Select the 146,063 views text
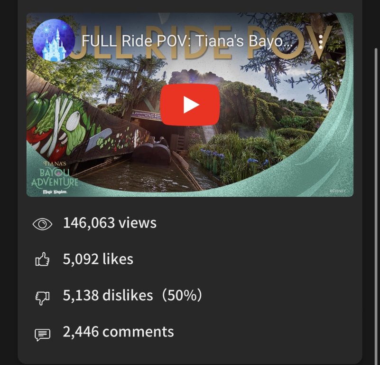Image resolution: width=380 pixels, height=365 pixels. click(x=110, y=223)
